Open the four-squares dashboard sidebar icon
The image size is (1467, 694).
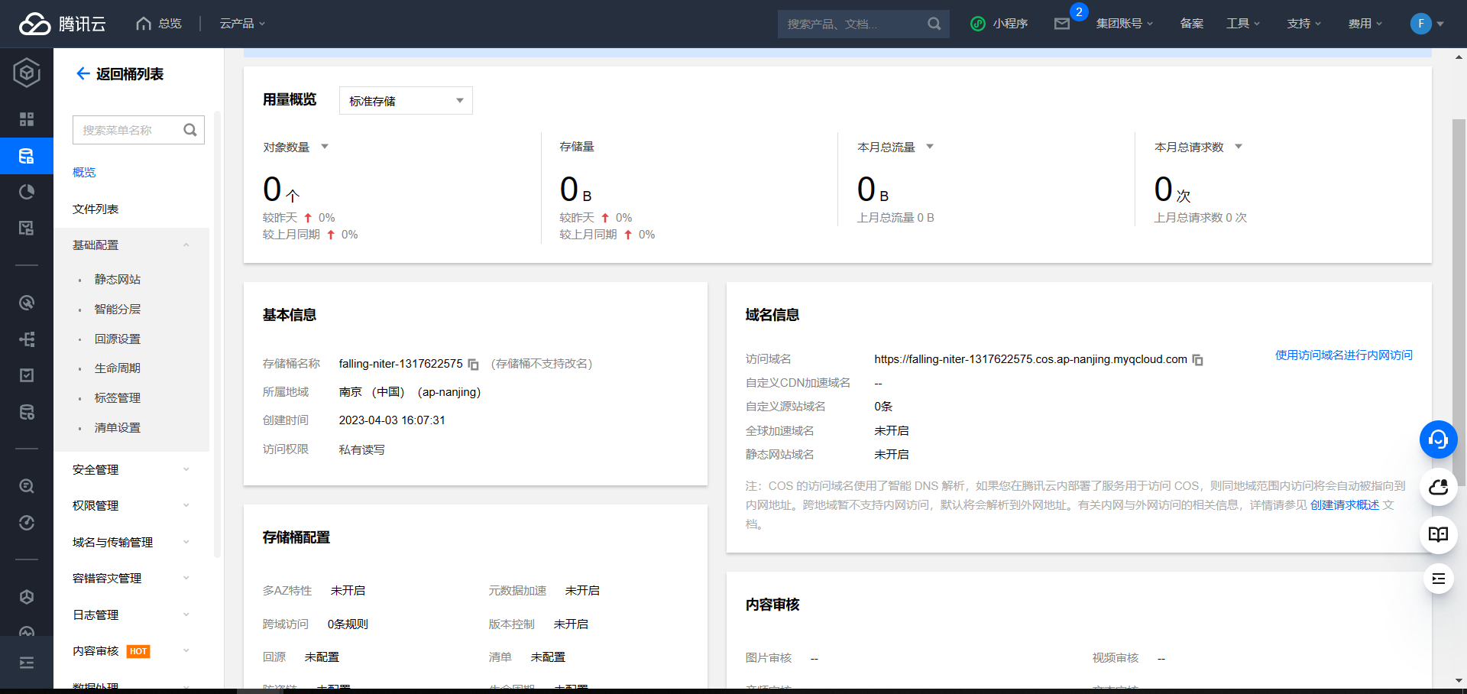pyautogui.click(x=27, y=119)
